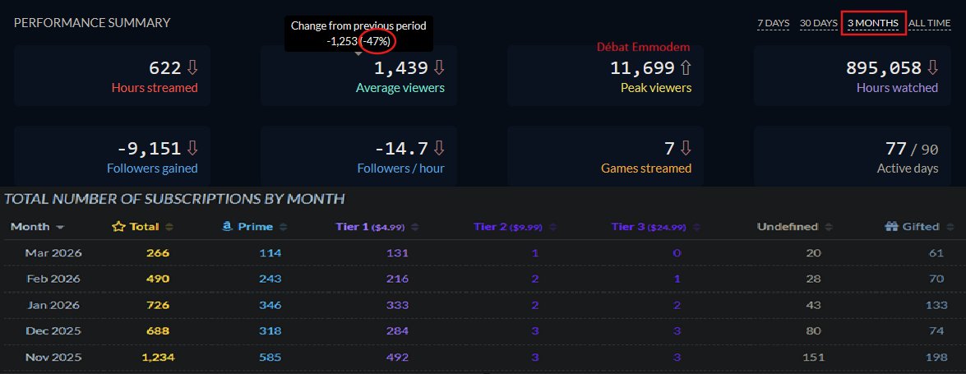Select the ALL TIME period tab

(930, 23)
